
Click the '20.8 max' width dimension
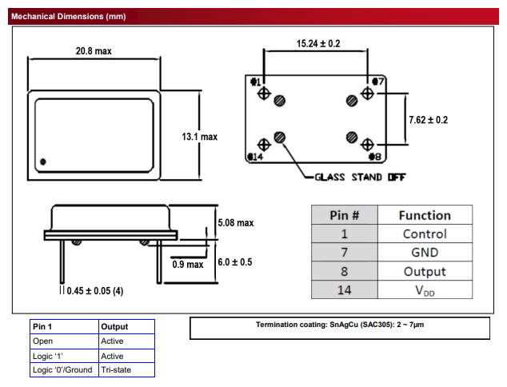click(94, 51)
